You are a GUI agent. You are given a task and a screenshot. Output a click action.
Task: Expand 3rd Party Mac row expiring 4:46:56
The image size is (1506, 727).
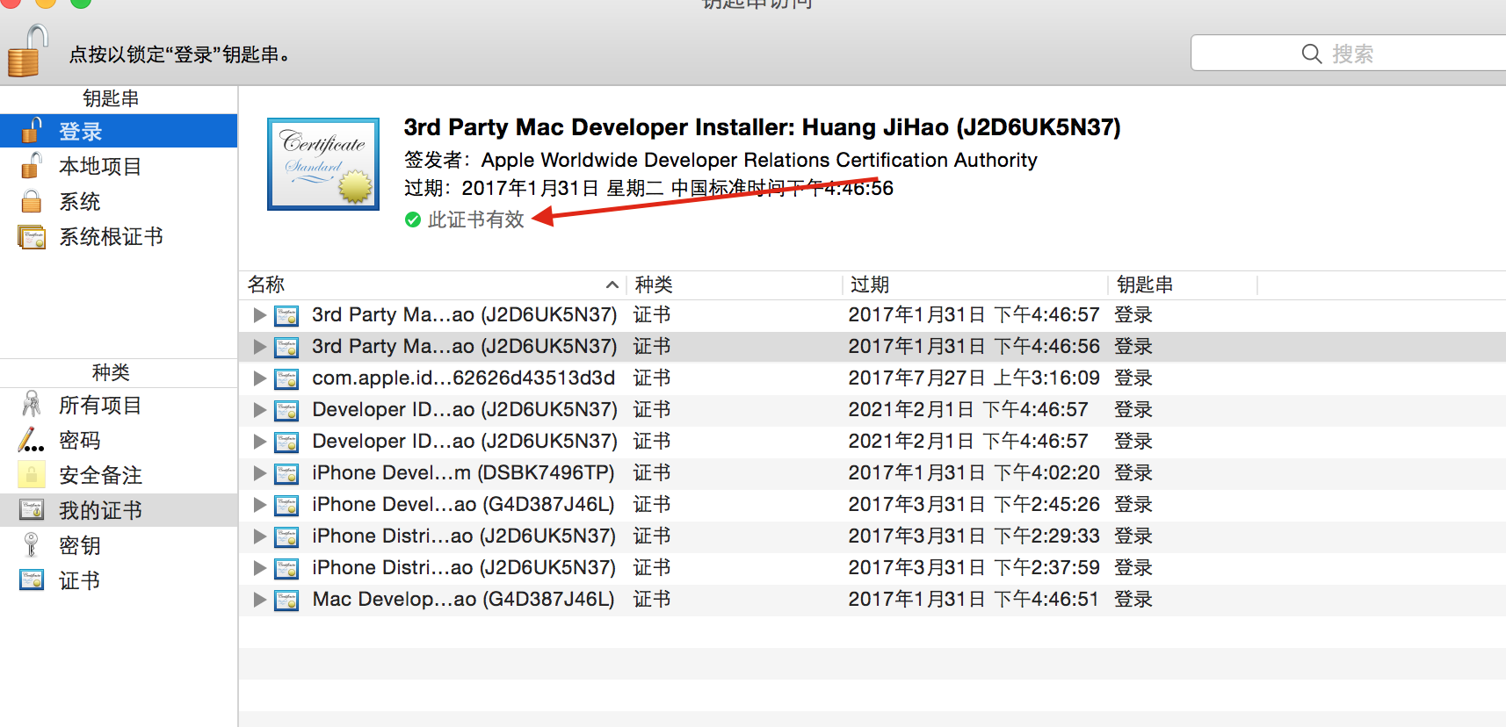point(259,346)
